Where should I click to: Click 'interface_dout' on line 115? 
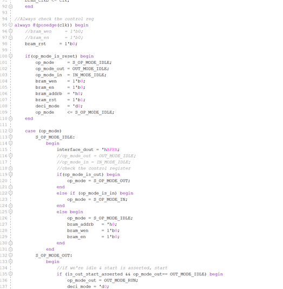coord(75,150)
